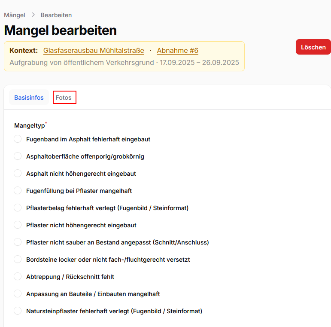Choose 'Anpassung an Bauteile / Einbauten mangelhaft'
Image resolution: width=331 pixels, height=327 pixels.
[18, 294]
